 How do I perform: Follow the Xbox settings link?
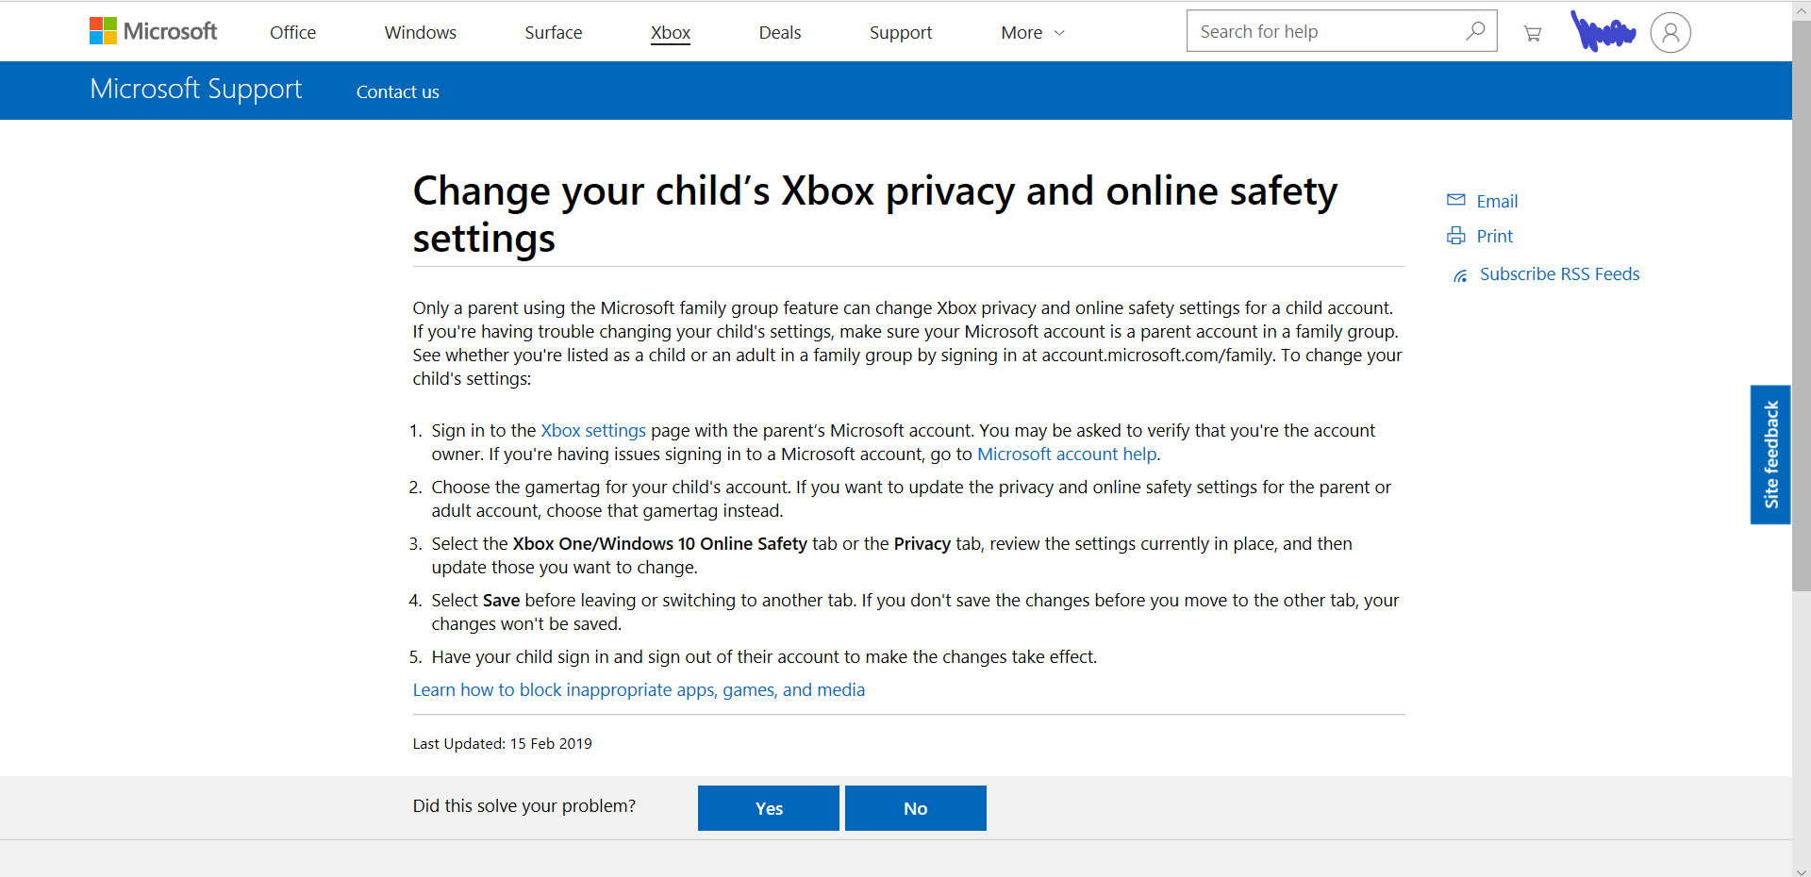click(x=593, y=430)
